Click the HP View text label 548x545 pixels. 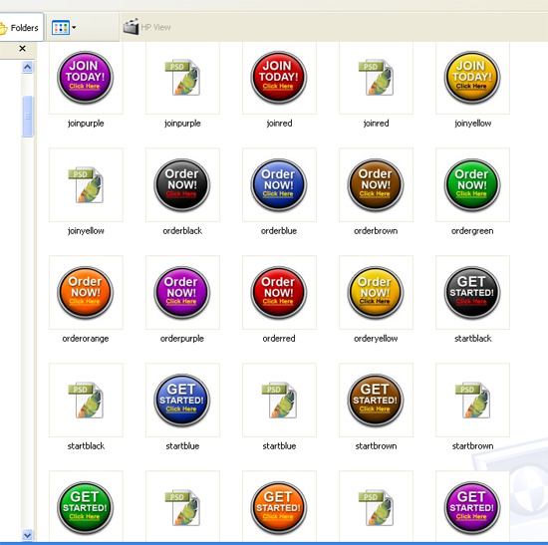(155, 27)
